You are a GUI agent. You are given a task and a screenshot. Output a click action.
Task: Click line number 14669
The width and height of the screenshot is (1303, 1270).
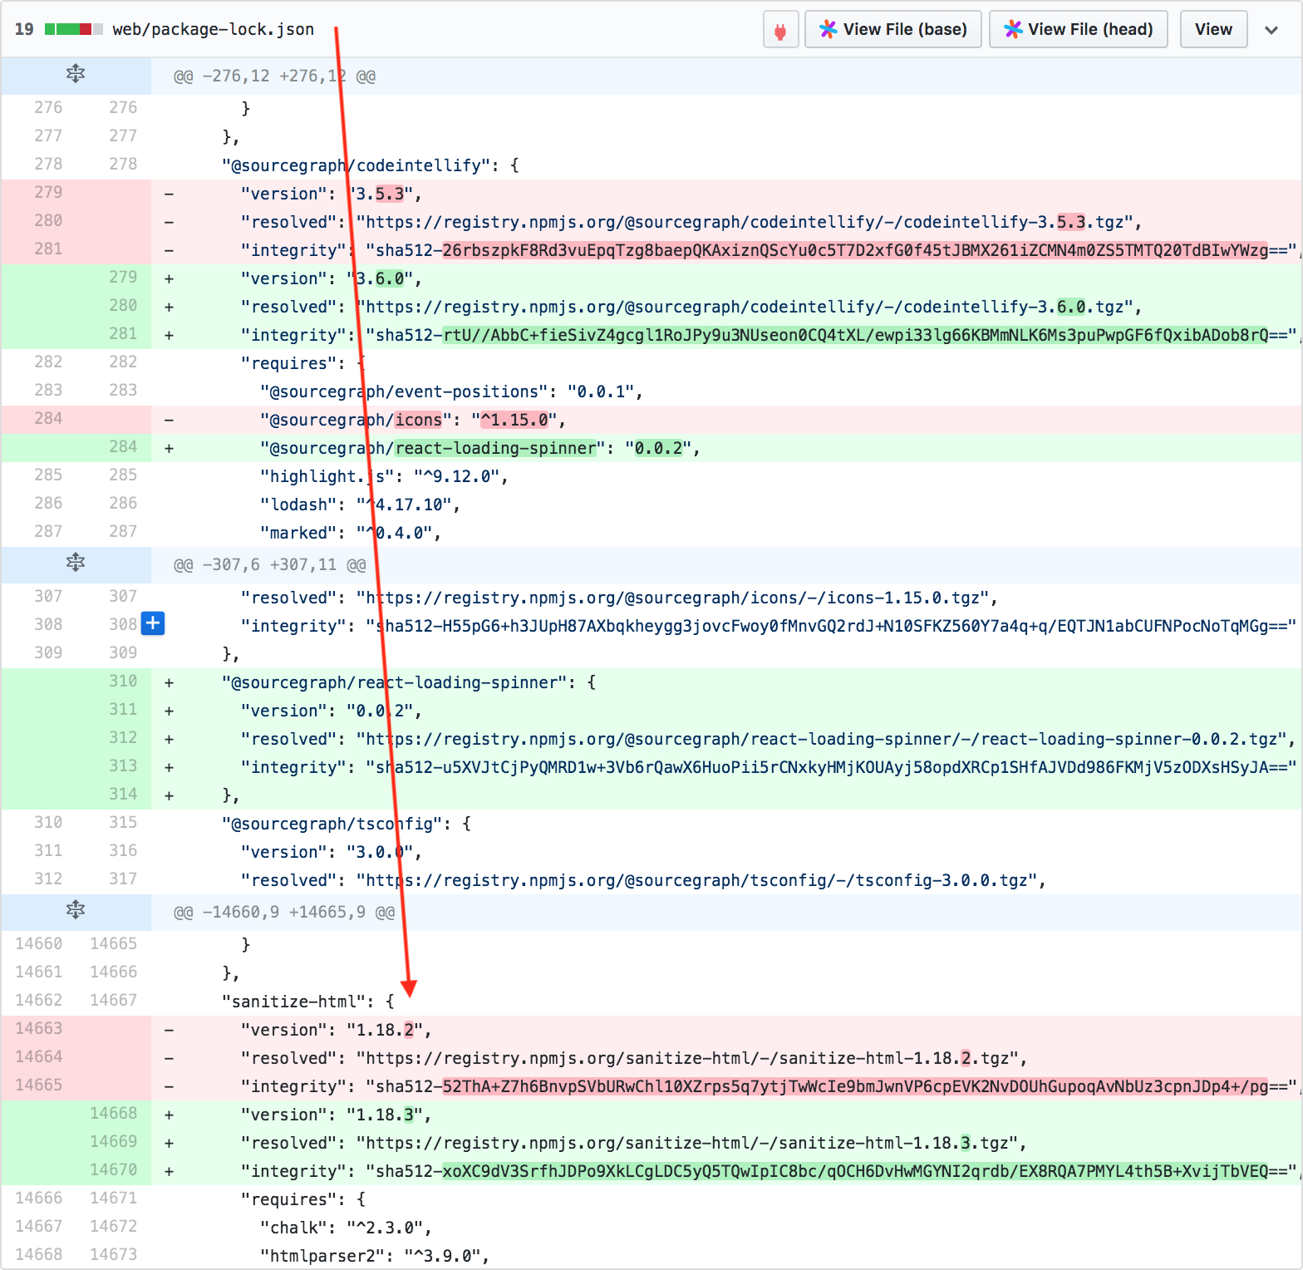pos(114,1141)
